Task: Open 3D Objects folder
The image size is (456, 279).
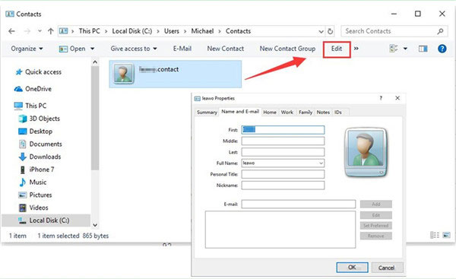Action: click(x=39, y=119)
